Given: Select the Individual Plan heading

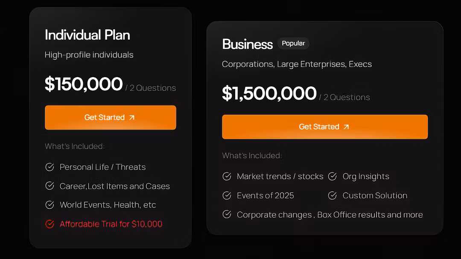Looking at the screenshot, I should point(88,35).
